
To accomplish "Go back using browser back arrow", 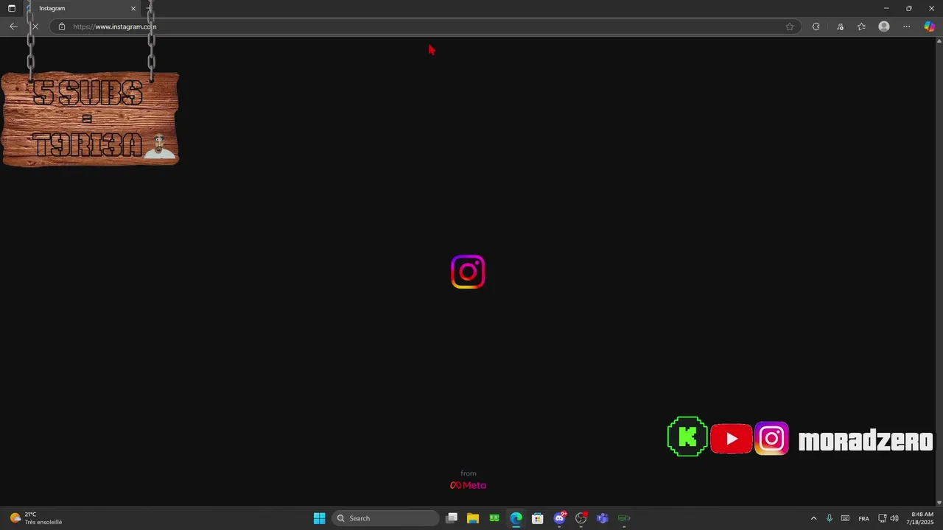I will (x=13, y=26).
